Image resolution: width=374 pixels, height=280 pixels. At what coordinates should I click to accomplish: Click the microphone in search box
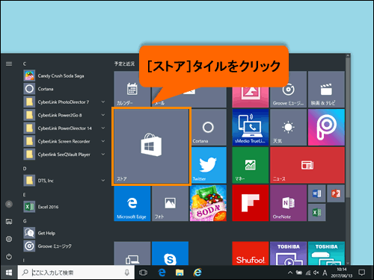click(127, 273)
